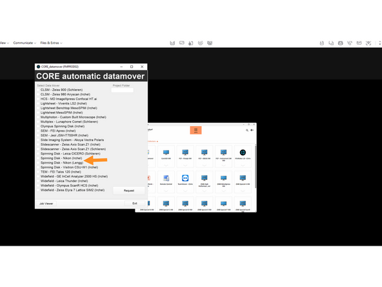Launch the Remote Control app icon
382x287 pixels.
coord(166,178)
